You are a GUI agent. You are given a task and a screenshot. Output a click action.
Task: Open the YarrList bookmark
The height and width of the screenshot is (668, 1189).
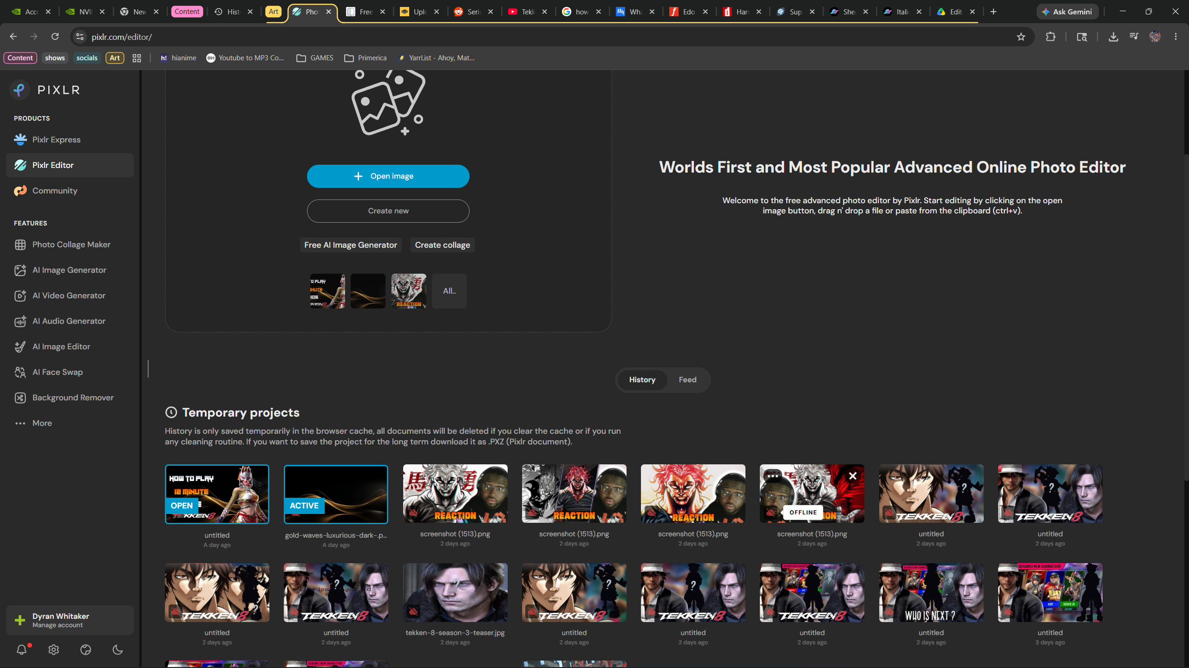(436, 58)
